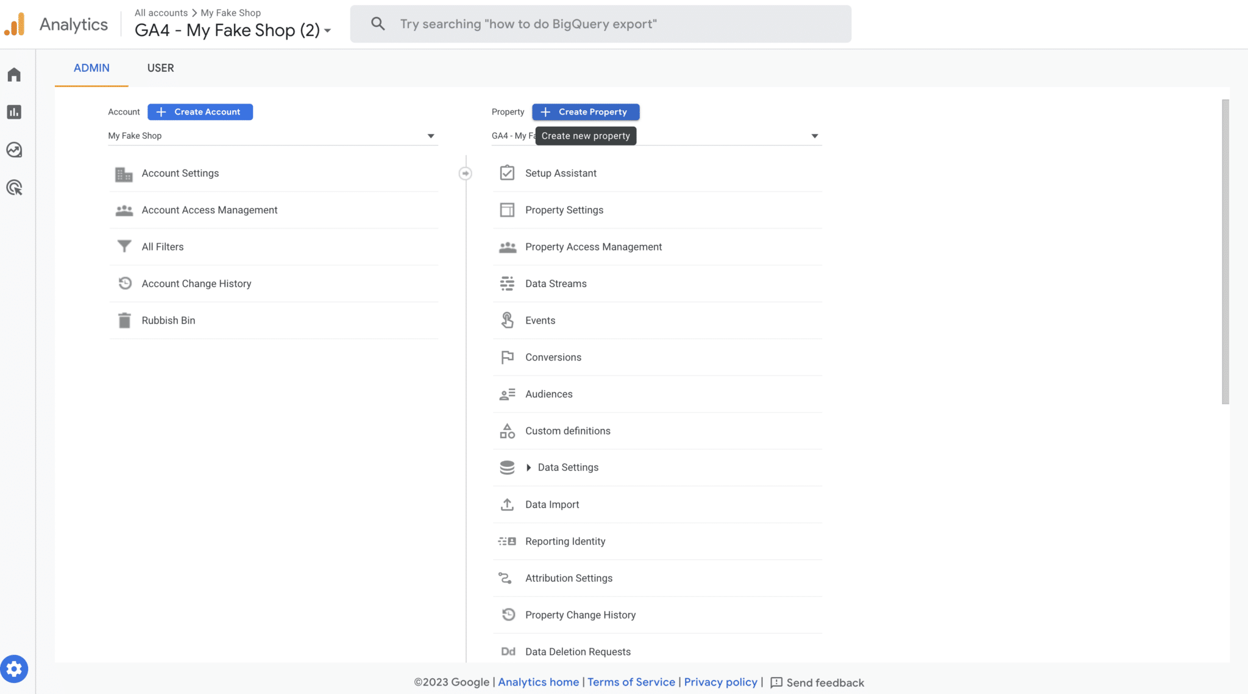Click the Create Account button
This screenshot has height=694, width=1248.
click(200, 112)
